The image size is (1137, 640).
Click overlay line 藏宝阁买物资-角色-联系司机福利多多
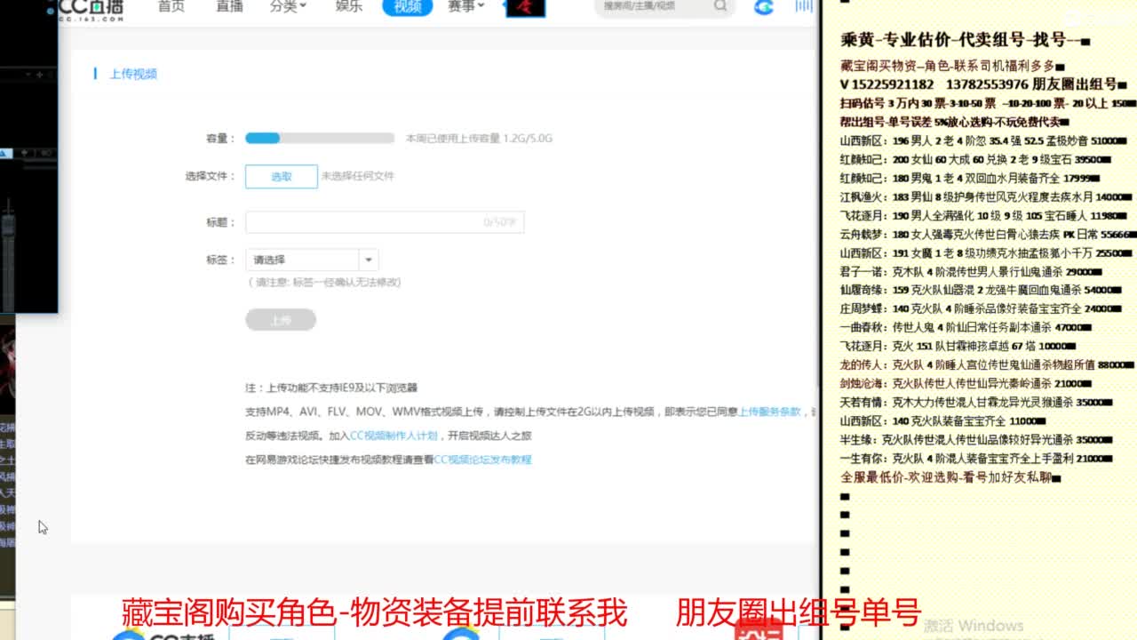[x=952, y=66]
